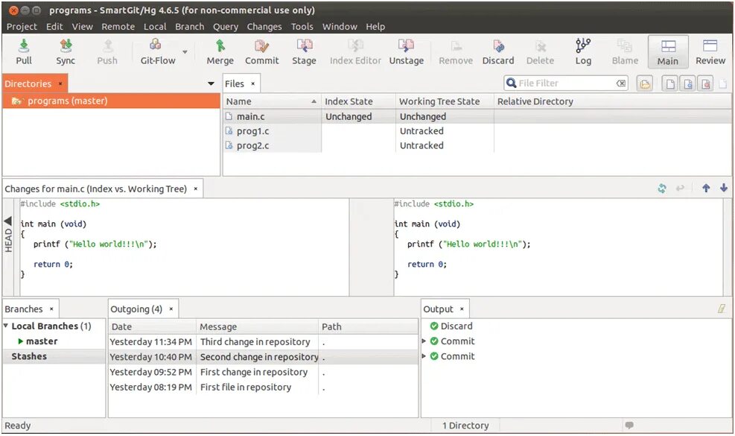Close the Directories tab
735x436 pixels.
[60, 83]
